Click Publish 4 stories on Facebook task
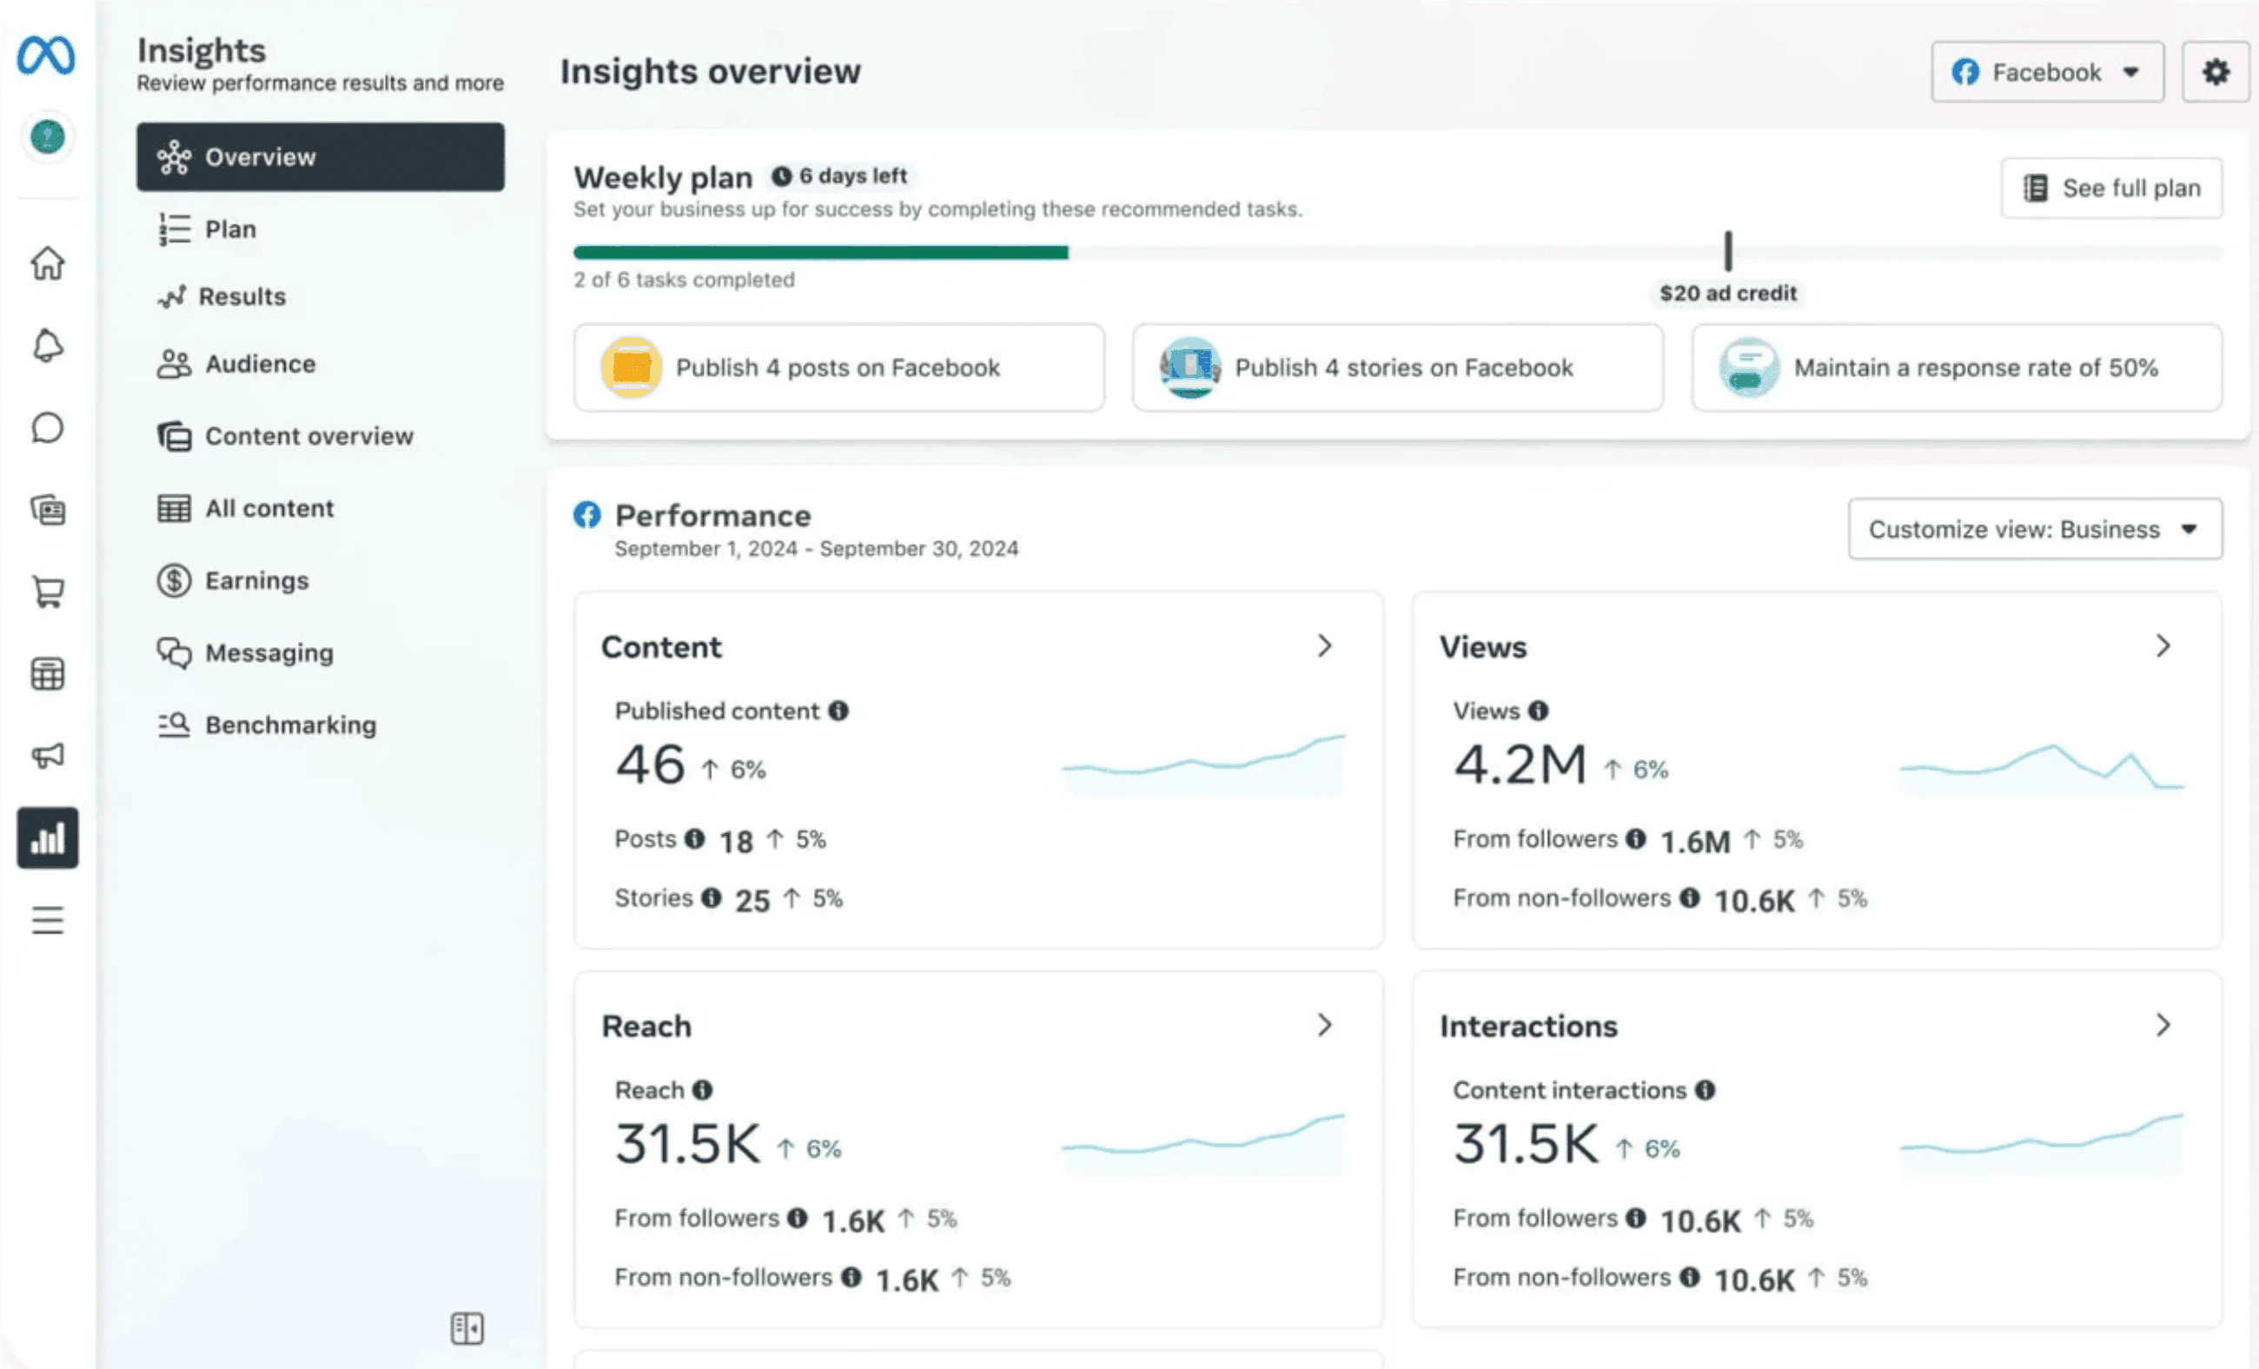This screenshot has width=2259, height=1369. pyautogui.click(x=1397, y=367)
